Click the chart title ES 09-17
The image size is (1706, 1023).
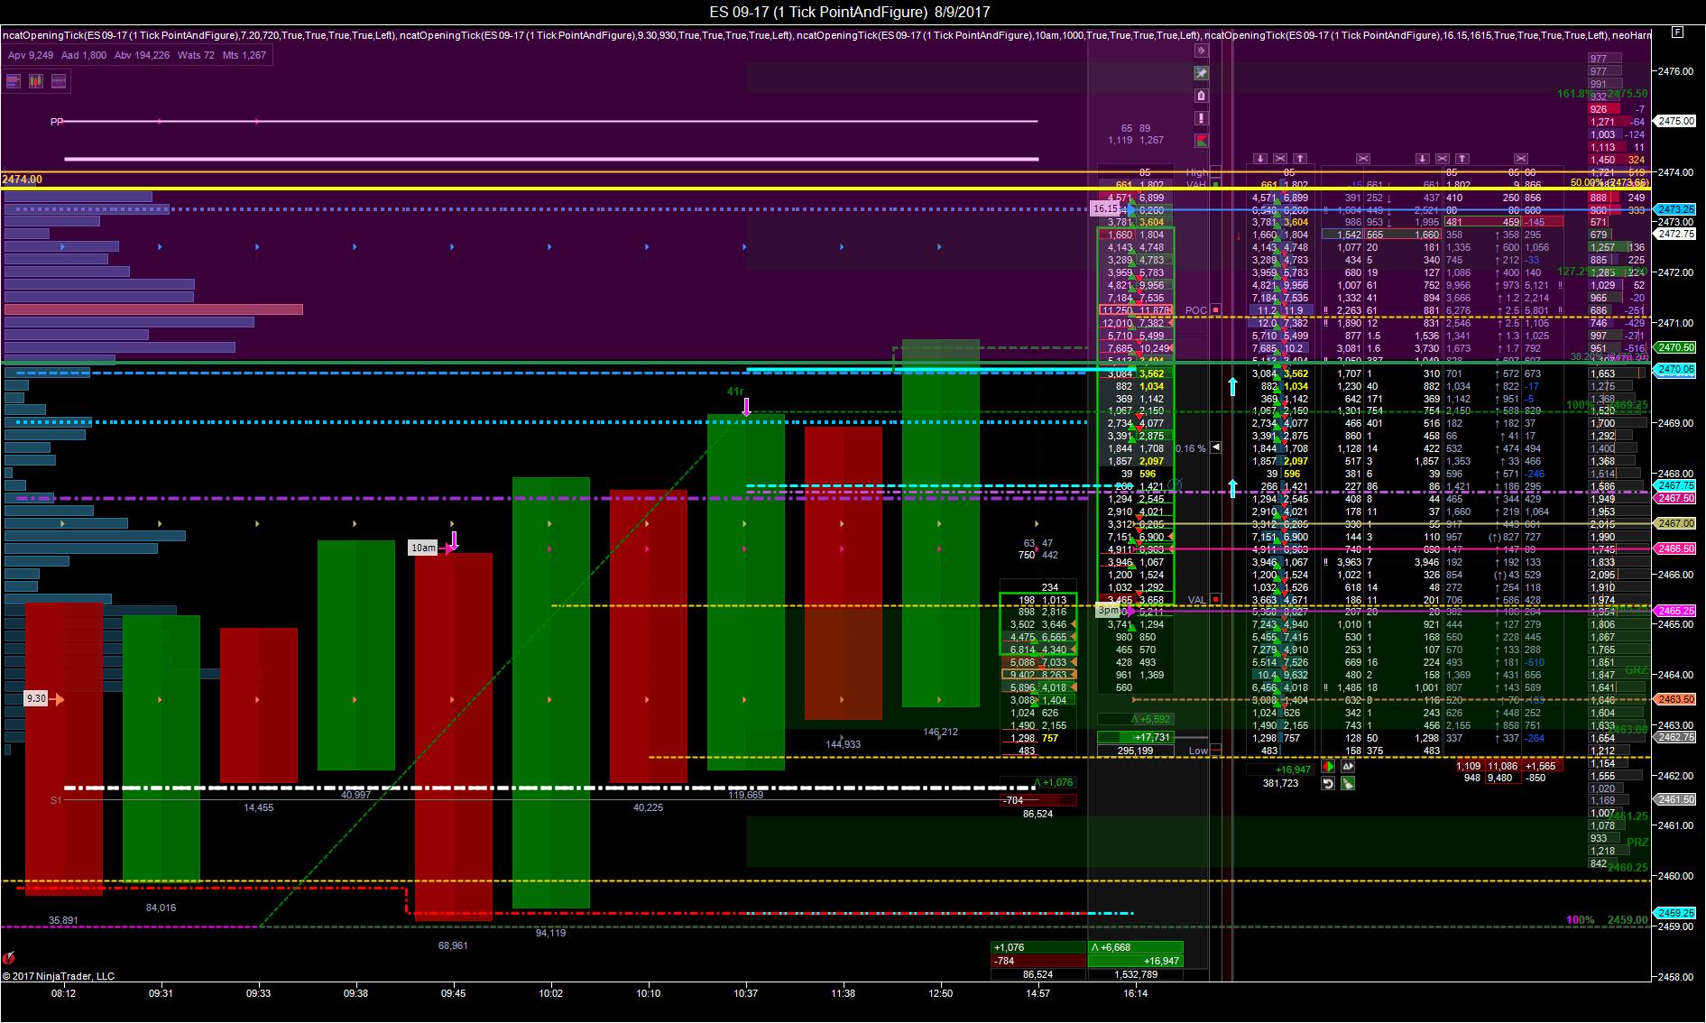point(850,12)
